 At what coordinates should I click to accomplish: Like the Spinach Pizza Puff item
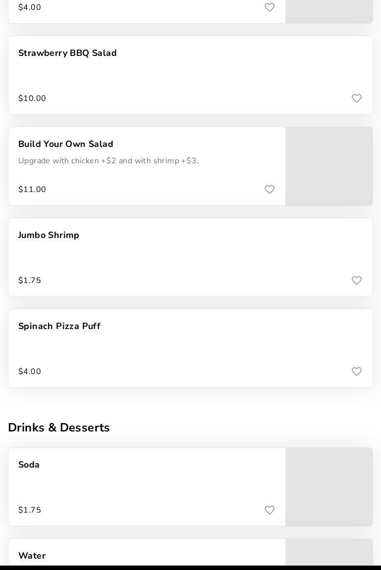(357, 372)
